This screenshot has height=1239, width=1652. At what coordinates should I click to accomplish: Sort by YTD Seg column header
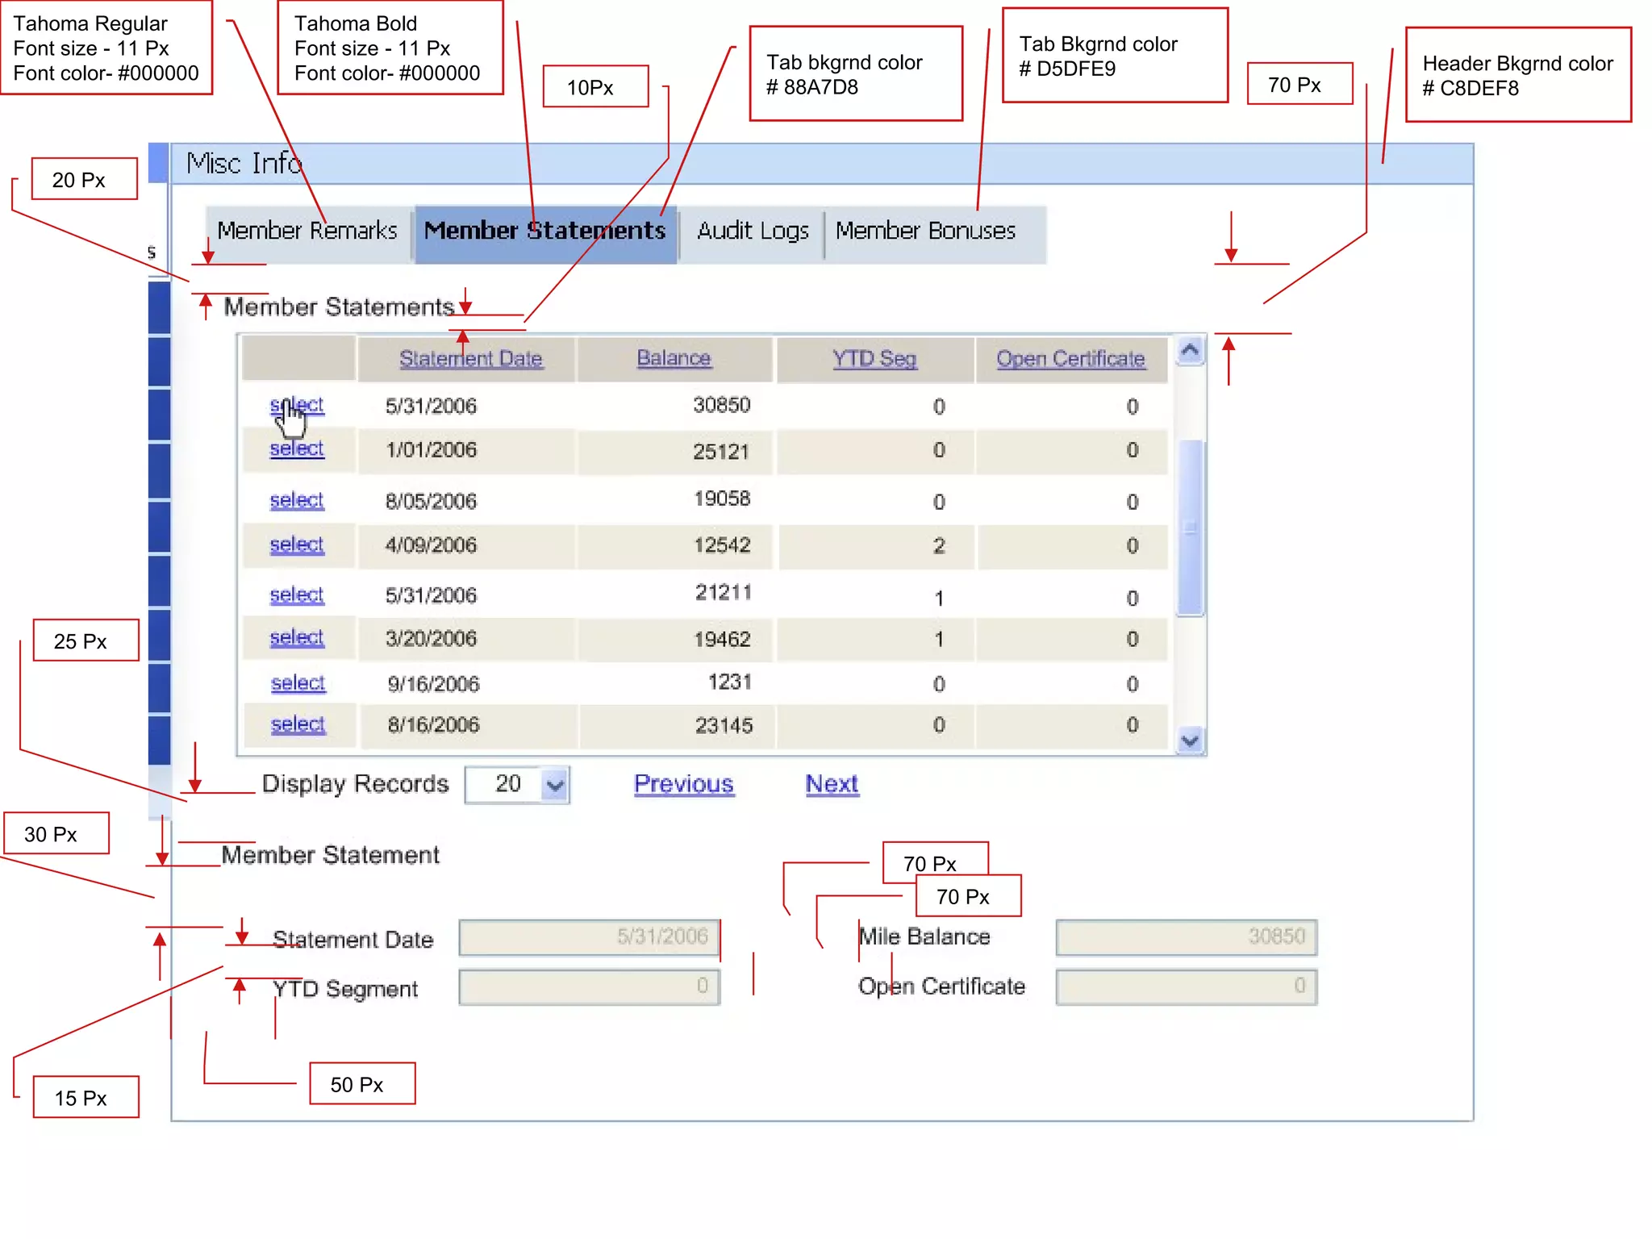pos(874,358)
